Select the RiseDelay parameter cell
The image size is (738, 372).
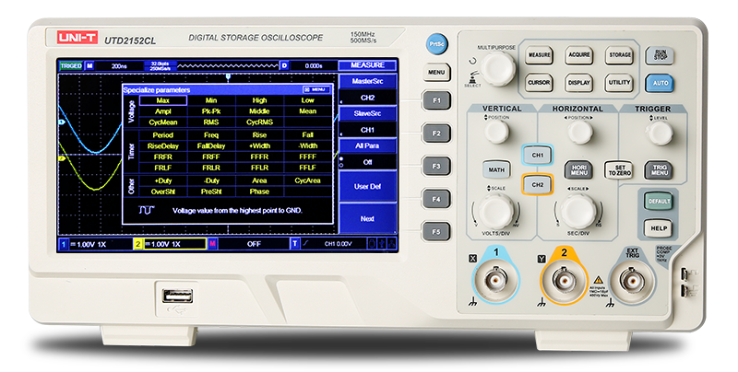coord(163,146)
